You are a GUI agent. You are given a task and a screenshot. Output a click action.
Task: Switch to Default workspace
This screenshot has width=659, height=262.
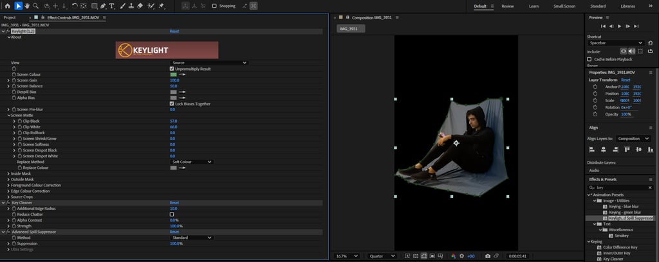tap(480, 6)
